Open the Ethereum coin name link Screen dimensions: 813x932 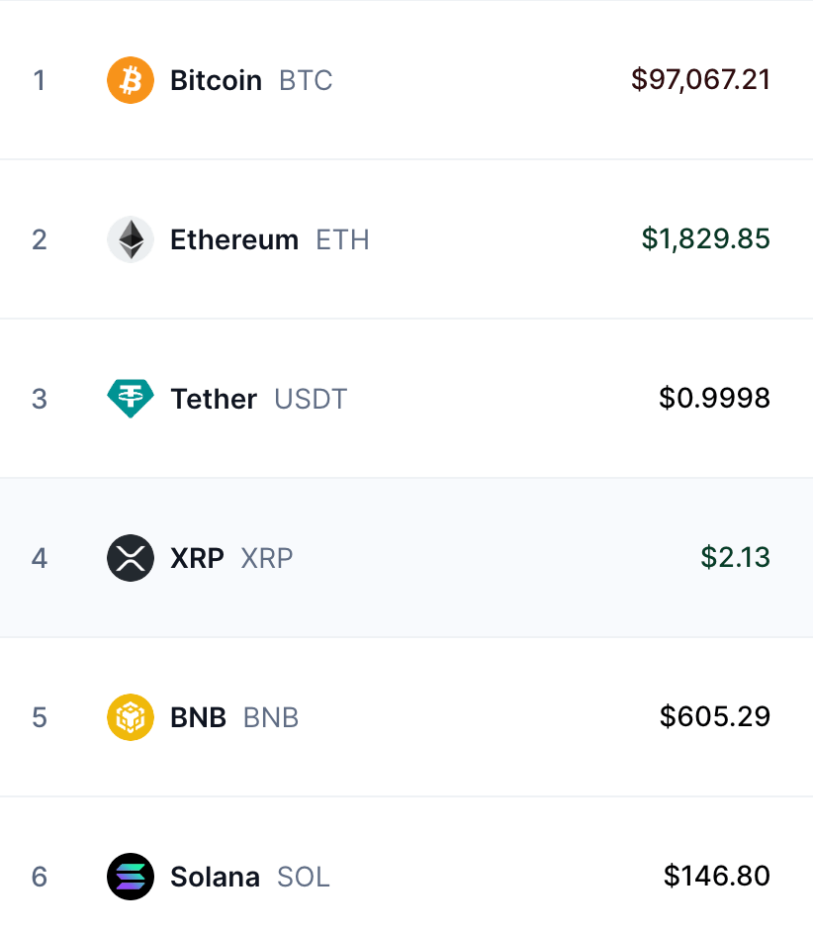pos(234,239)
